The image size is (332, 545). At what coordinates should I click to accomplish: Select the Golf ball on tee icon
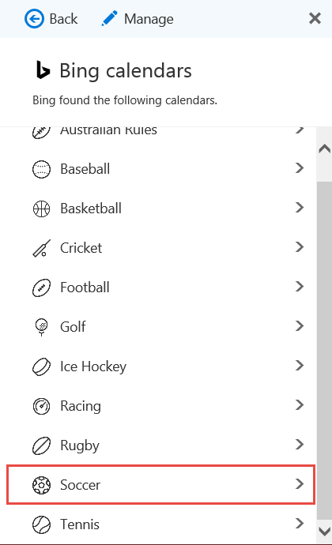tap(41, 327)
